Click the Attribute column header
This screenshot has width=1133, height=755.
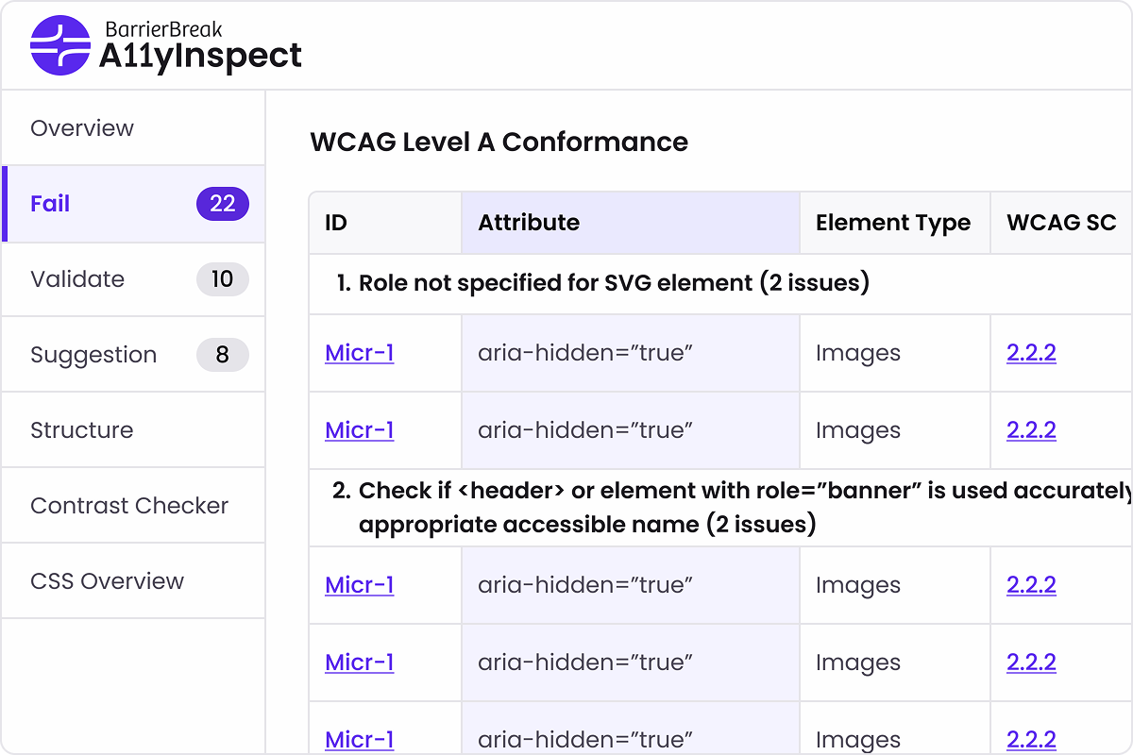tap(529, 223)
